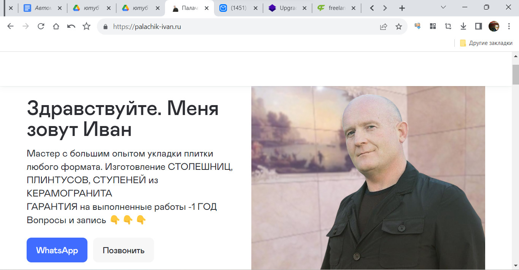Click the WhatsApp button
Image resolution: width=519 pixels, height=270 pixels.
point(57,250)
